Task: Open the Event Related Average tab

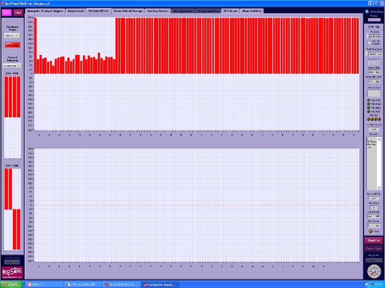Action: pos(128,11)
